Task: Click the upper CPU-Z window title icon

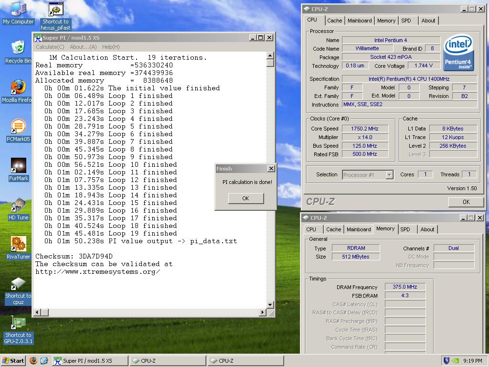Action: (x=307, y=9)
